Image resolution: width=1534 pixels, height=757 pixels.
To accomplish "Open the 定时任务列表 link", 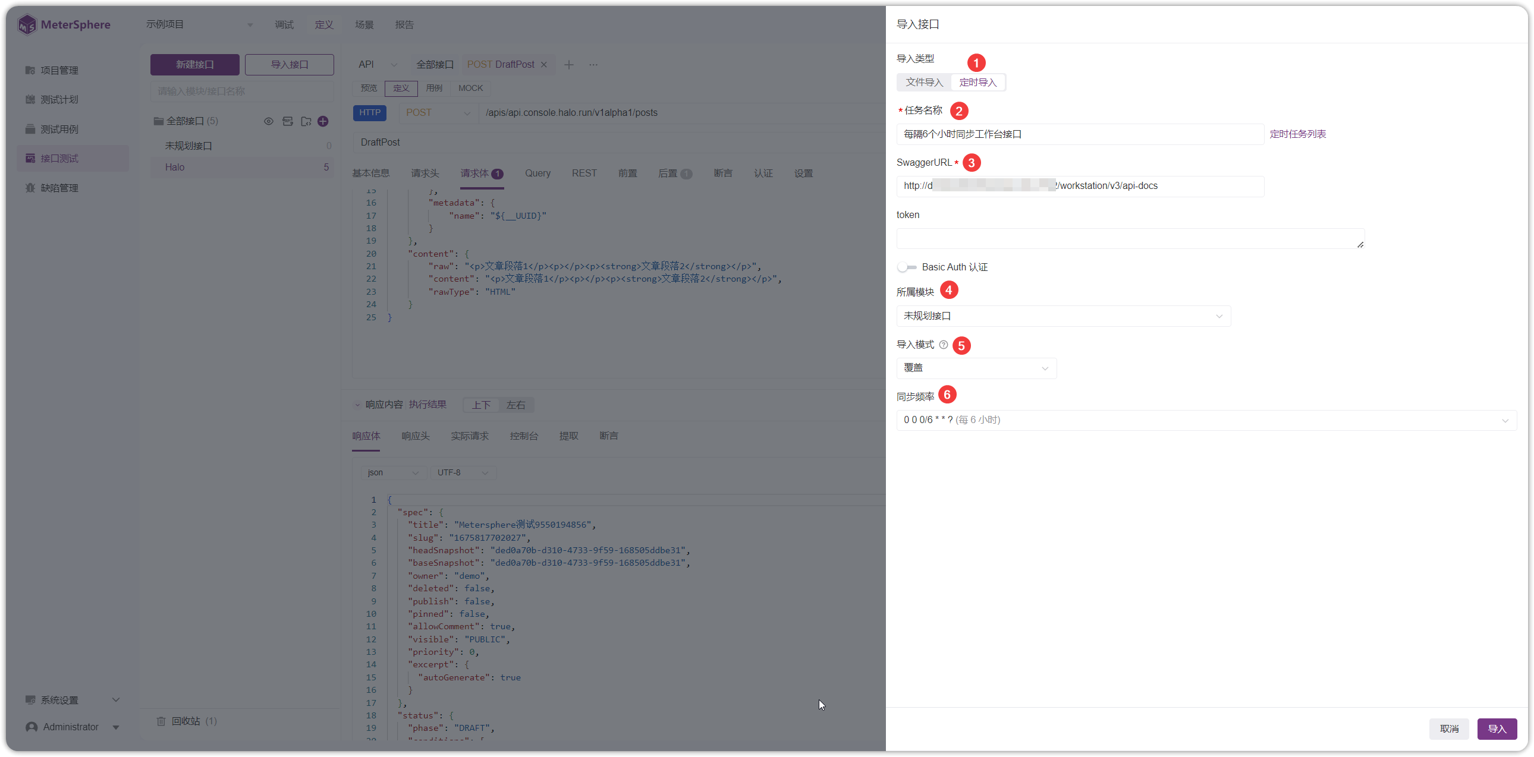I will [x=1297, y=134].
